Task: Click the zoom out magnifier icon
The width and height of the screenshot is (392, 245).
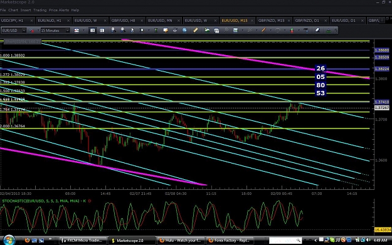Action: click(x=123, y=30)
